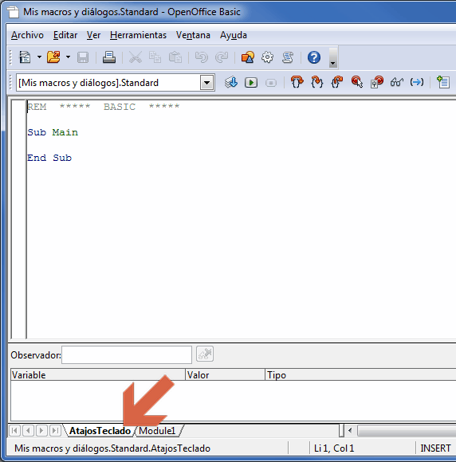The height and width of the screenshot is (462, 456).
Task: Click the Undo arrow icon
Action: click(202, 57)
